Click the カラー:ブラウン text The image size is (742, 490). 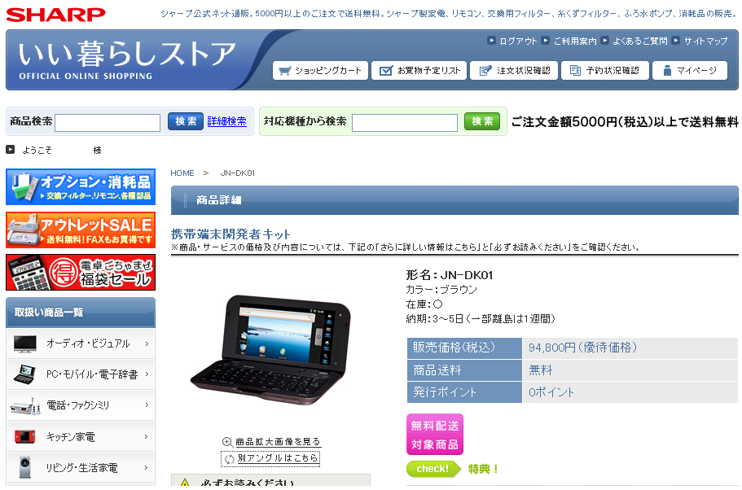(441, 290)
